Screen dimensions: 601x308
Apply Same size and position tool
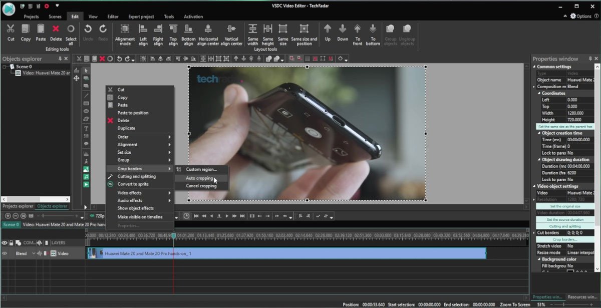(x=304, y=29)
